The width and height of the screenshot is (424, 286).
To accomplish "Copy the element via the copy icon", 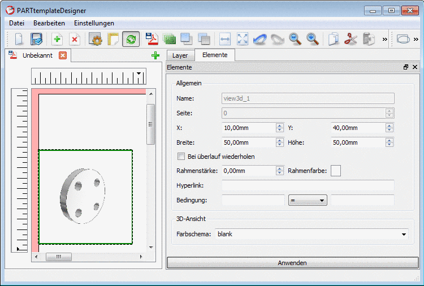I will click(x=334, y=39).
